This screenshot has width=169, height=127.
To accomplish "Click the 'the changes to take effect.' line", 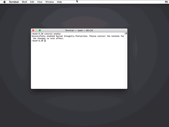I will tap(48, 39).
